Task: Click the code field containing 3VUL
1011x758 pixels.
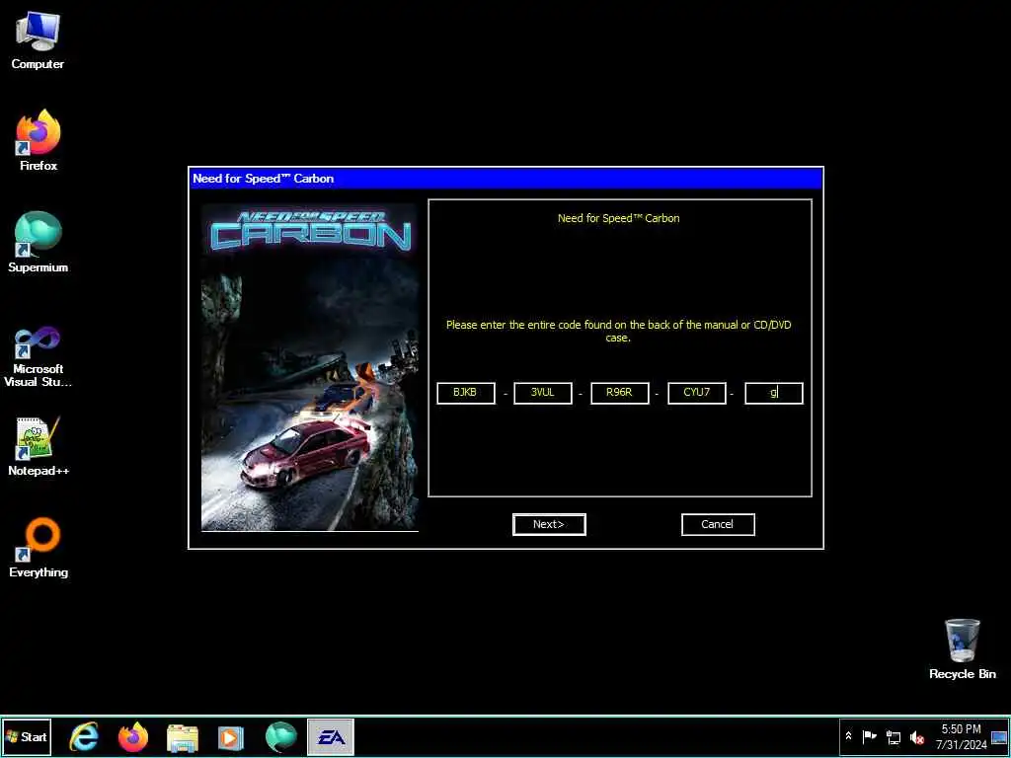Action: 542,393
